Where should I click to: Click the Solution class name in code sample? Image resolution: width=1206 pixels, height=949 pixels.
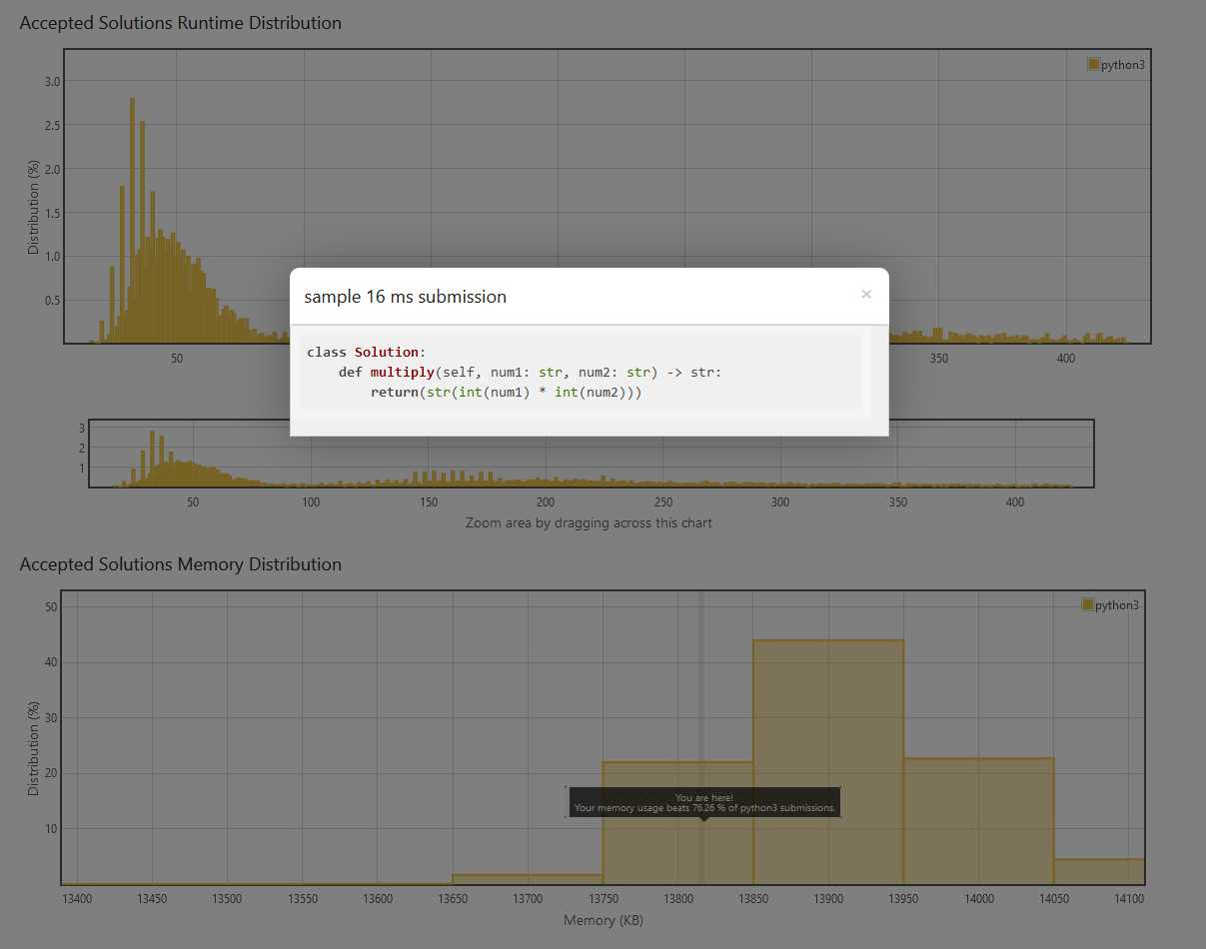click(x=386, y=352)
